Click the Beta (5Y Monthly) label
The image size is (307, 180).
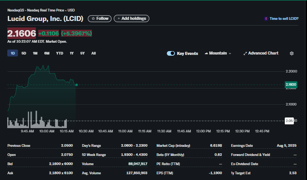pos(170,155)
